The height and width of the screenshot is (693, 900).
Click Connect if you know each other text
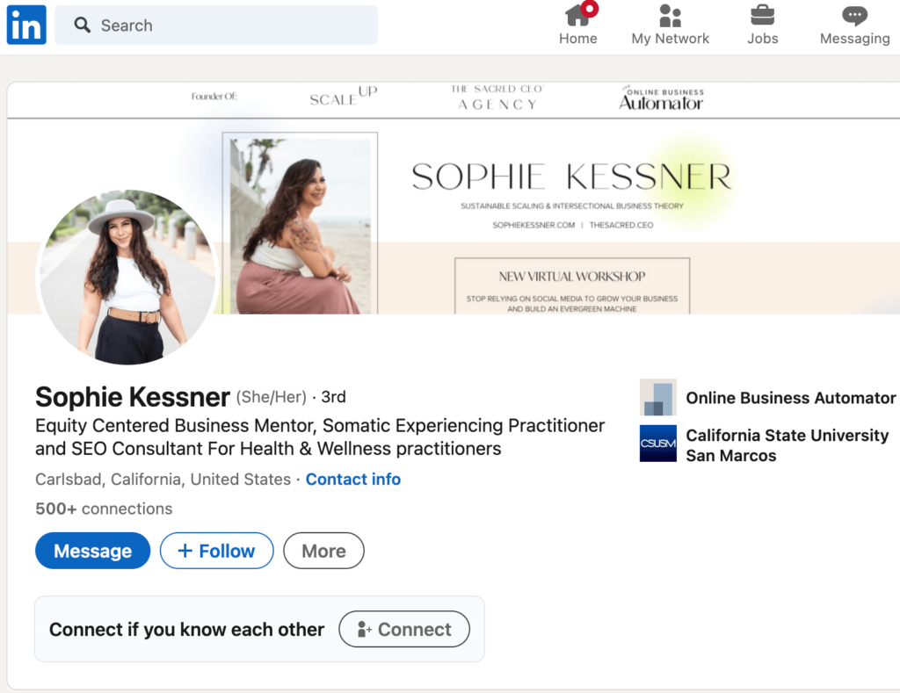pos(186,630)
